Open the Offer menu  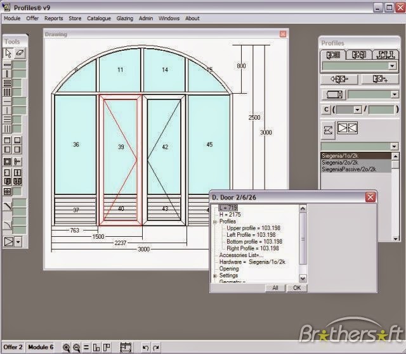[x=32, y=18]
